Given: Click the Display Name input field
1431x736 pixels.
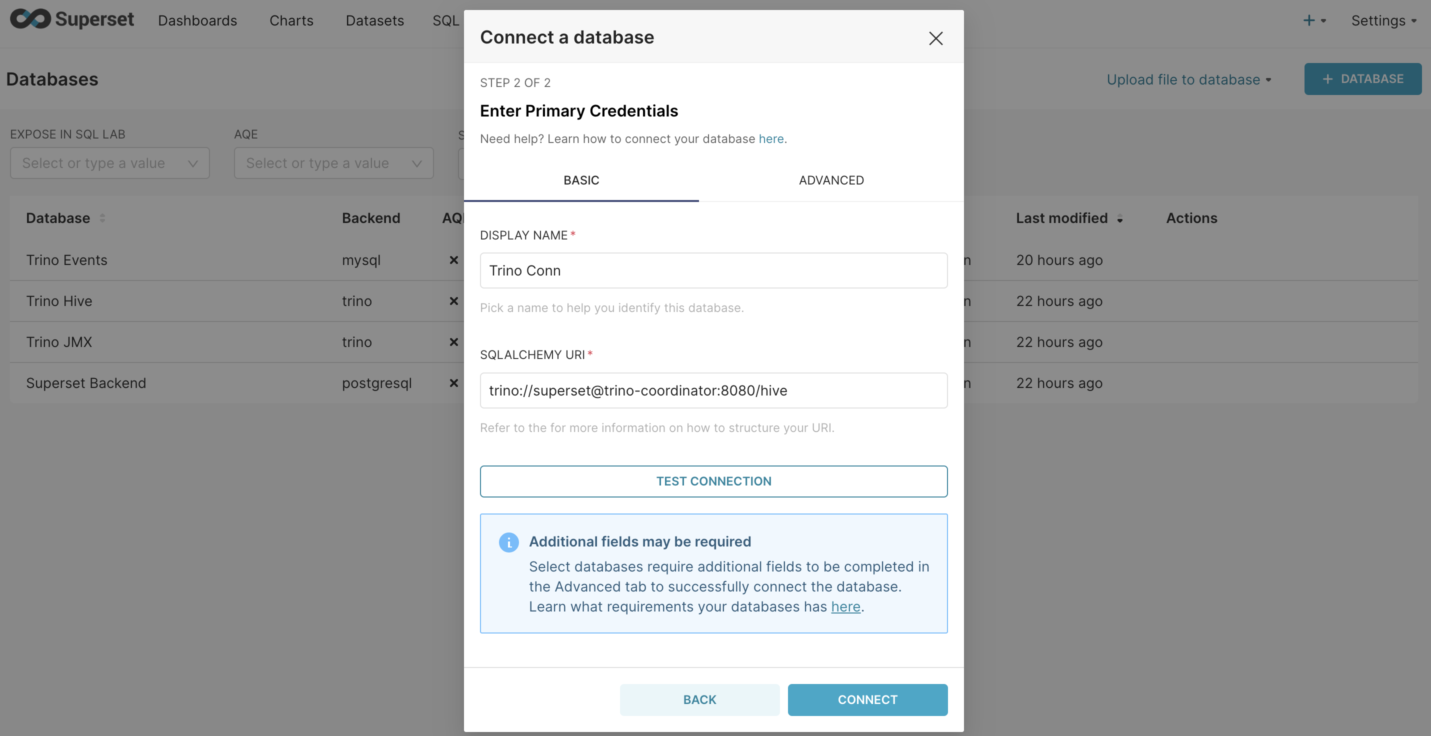Looking at the screenshot, I should point(713,270).
